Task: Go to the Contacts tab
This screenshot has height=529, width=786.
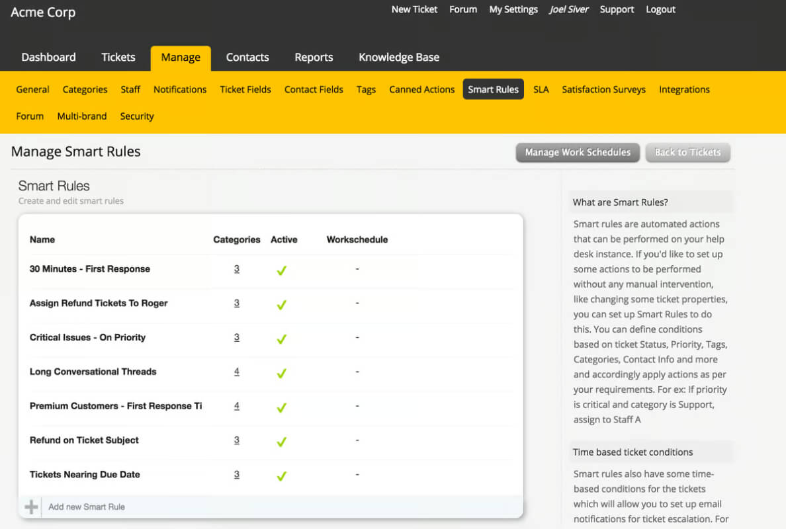Action: coord(247,57)
